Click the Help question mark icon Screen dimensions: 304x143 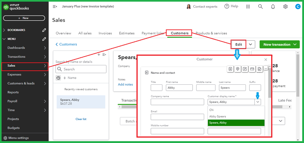(227, 6)
